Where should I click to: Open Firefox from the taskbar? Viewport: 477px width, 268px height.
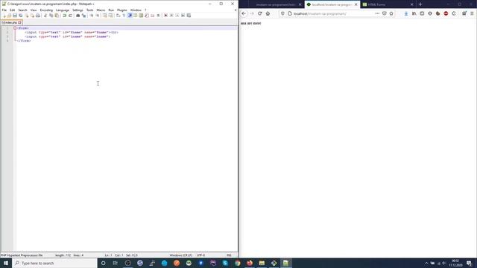[x=250, y=263]
